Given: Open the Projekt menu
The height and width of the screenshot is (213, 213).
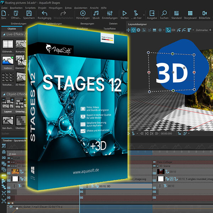Looking at the screenshot, I should coord(42,7).
